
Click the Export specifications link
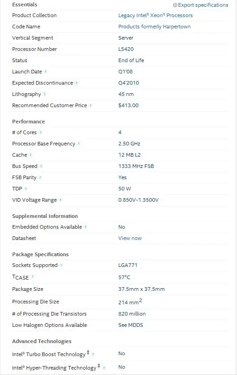[x=203, y=5]
